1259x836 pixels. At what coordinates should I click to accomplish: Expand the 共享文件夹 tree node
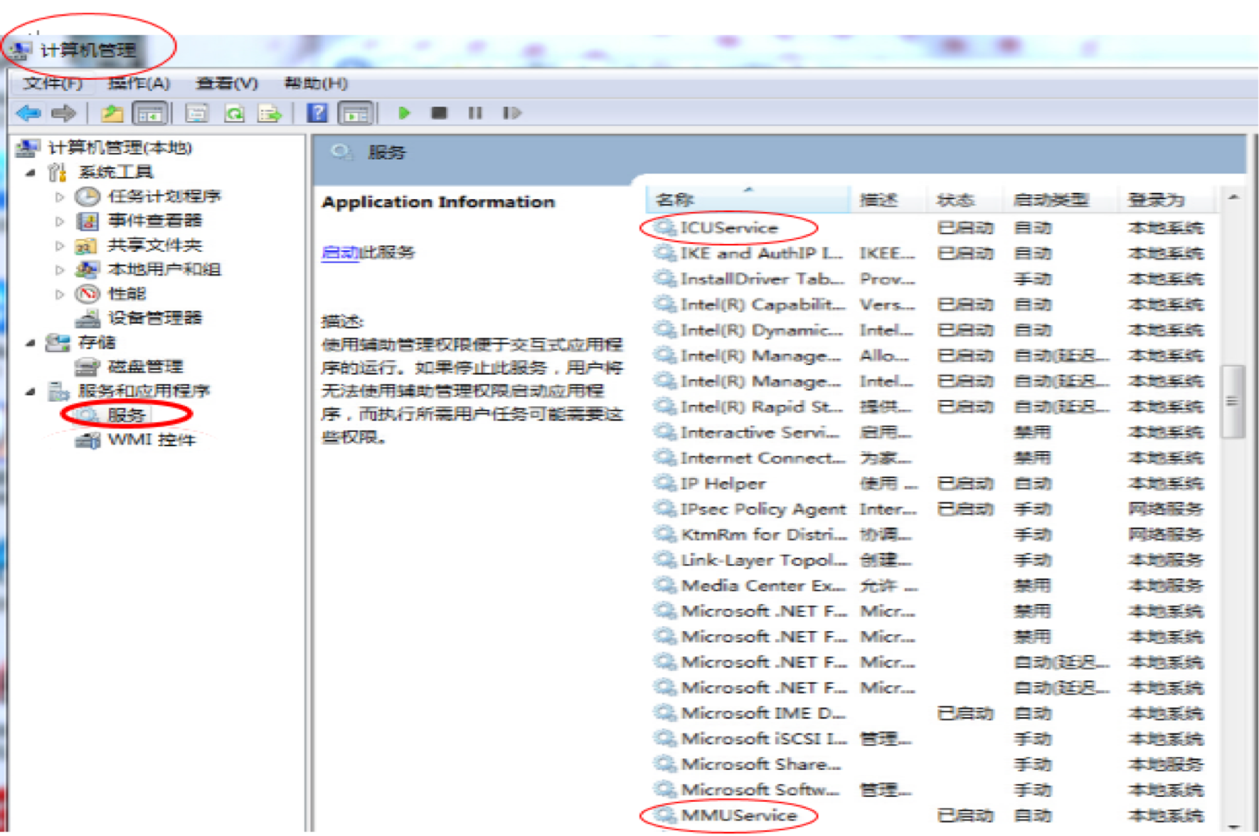60,246
